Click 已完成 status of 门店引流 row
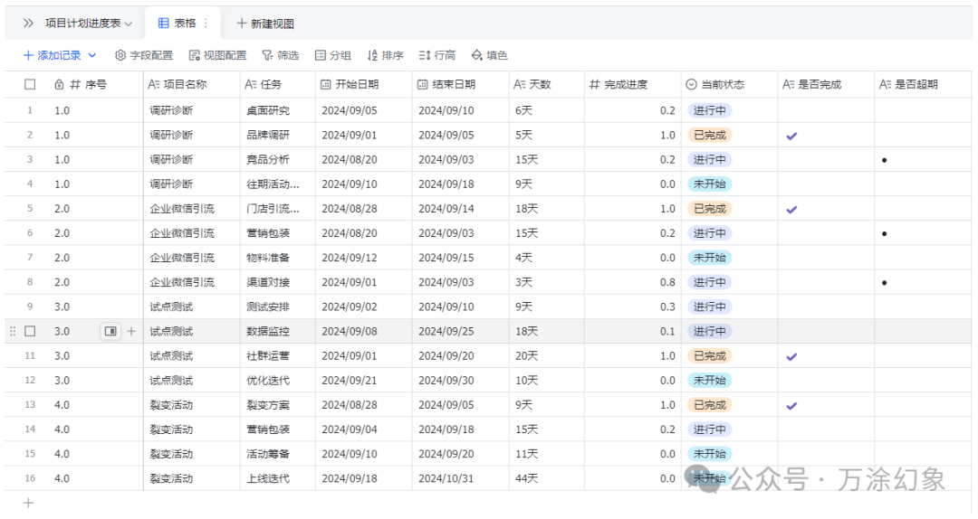Screen dimensions: 978x519 click(x=709, y=209)
